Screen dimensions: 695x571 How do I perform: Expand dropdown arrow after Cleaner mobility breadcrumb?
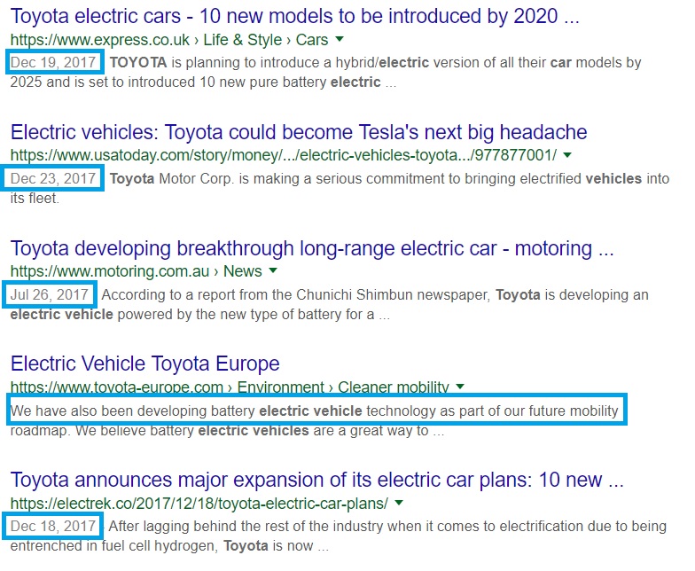pos(460,387)
